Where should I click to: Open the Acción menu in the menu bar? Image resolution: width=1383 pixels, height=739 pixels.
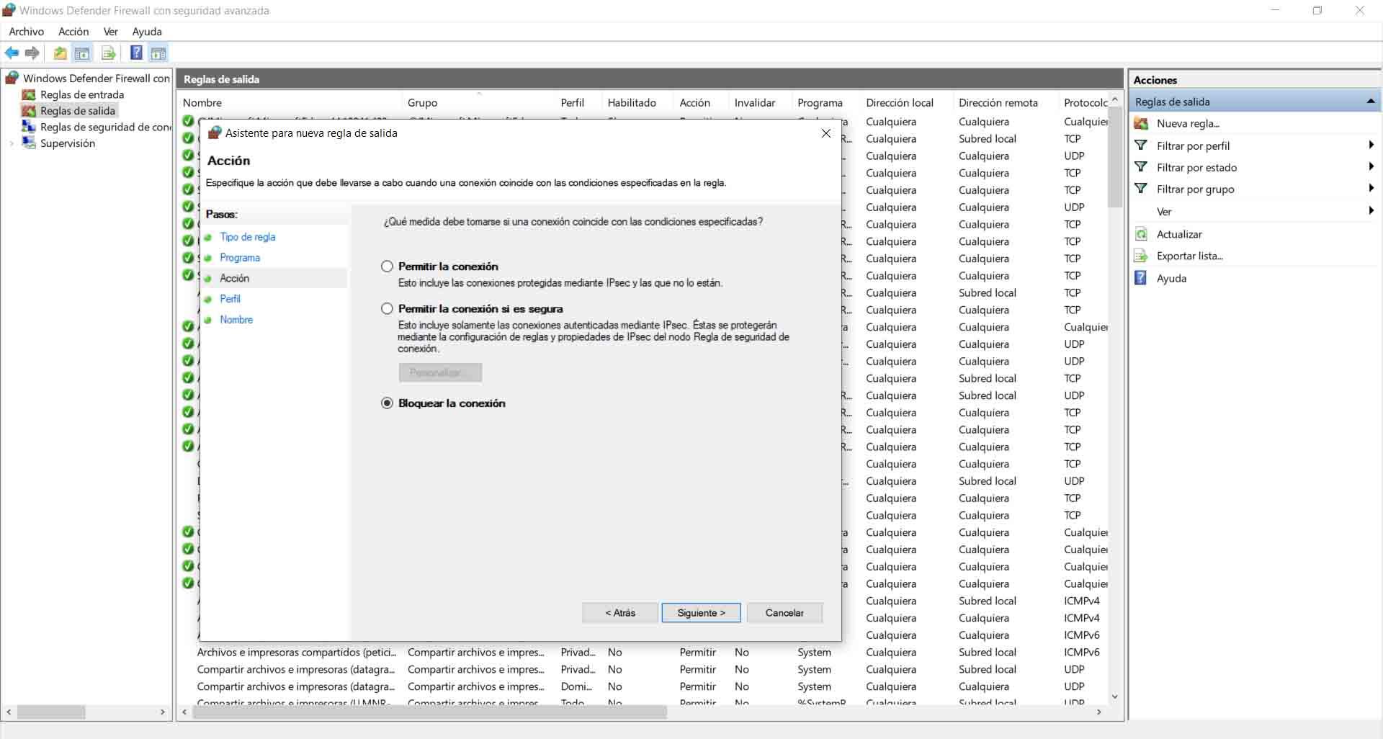click(73, 32)
